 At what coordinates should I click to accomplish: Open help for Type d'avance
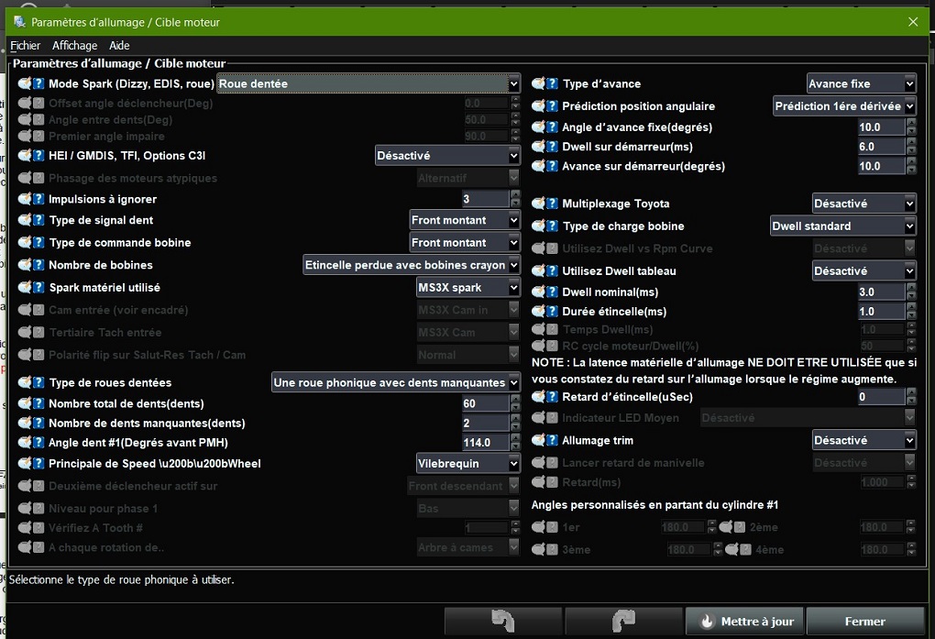553,83
